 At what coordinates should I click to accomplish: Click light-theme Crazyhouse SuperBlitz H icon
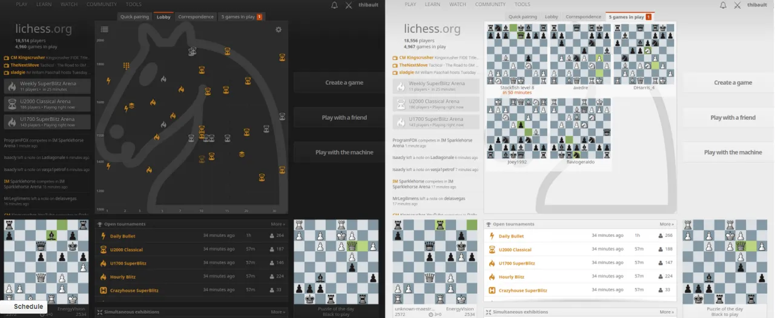point(492,290)
